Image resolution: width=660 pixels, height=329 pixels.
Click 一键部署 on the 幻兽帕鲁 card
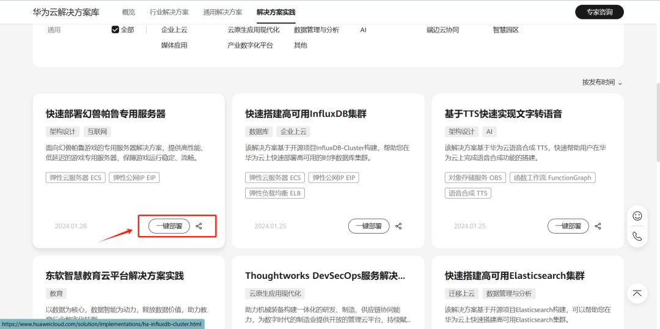pos(169,226)
